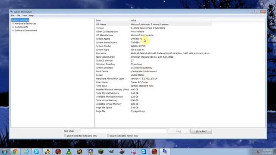Screen dimensions: 276x155
Task: Open TeamViewer from the taskbar
Action: coord(144,152)
